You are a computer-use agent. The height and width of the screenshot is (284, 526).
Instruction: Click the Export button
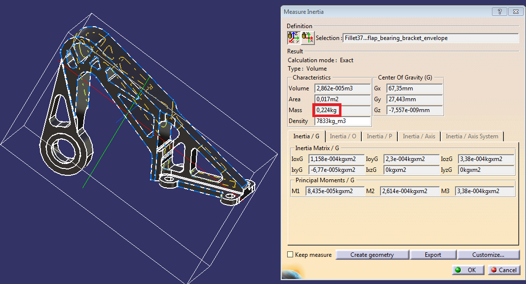pos(433,255)
